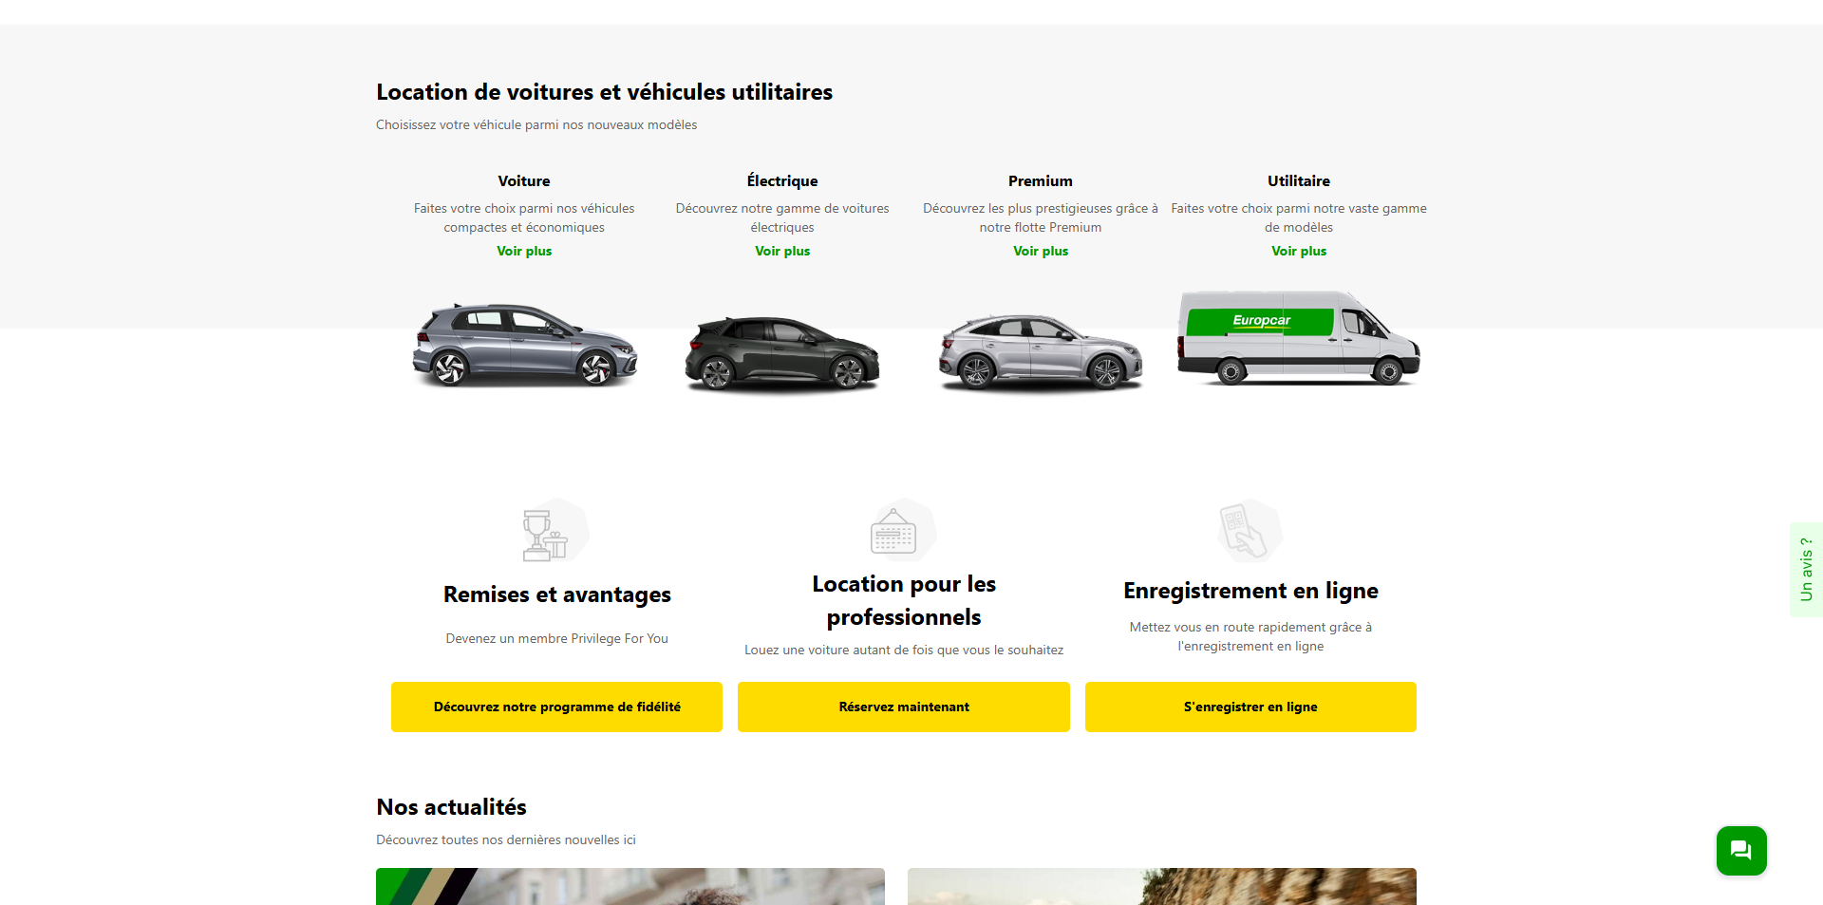Click the 'S'enregistrer en ligne' button
Screen dimensions: 1823x905
[x=1250, y=707]
